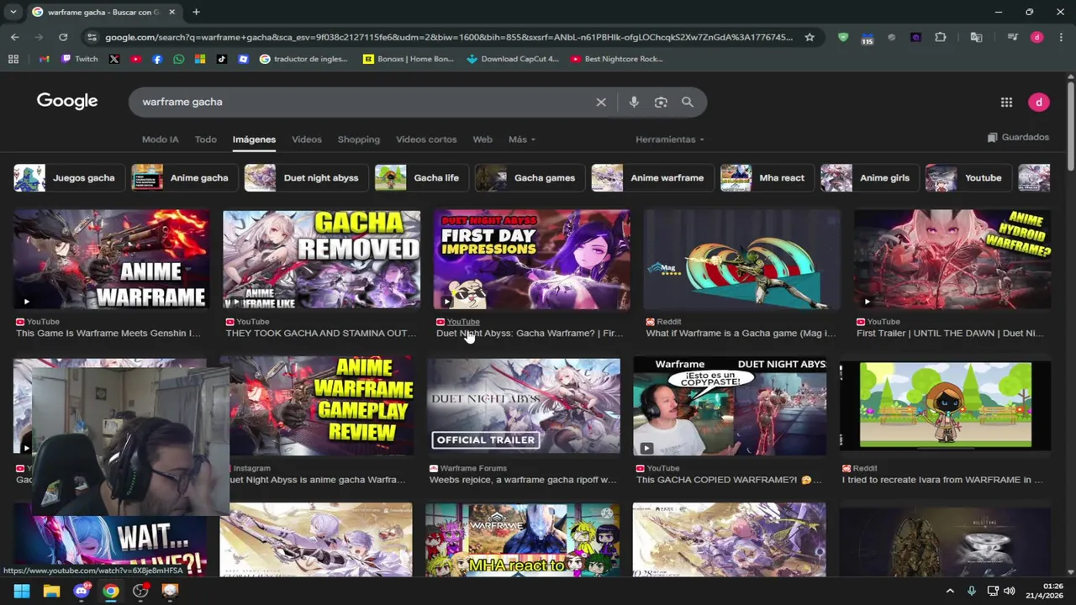Open the tab search dropdown arrow
The image size is (1076, 605).
[13, 12]
